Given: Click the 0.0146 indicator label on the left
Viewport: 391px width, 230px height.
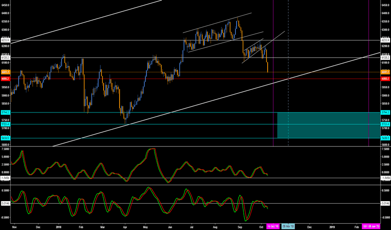Looking at the screenshot, I should tap(5, 203).
